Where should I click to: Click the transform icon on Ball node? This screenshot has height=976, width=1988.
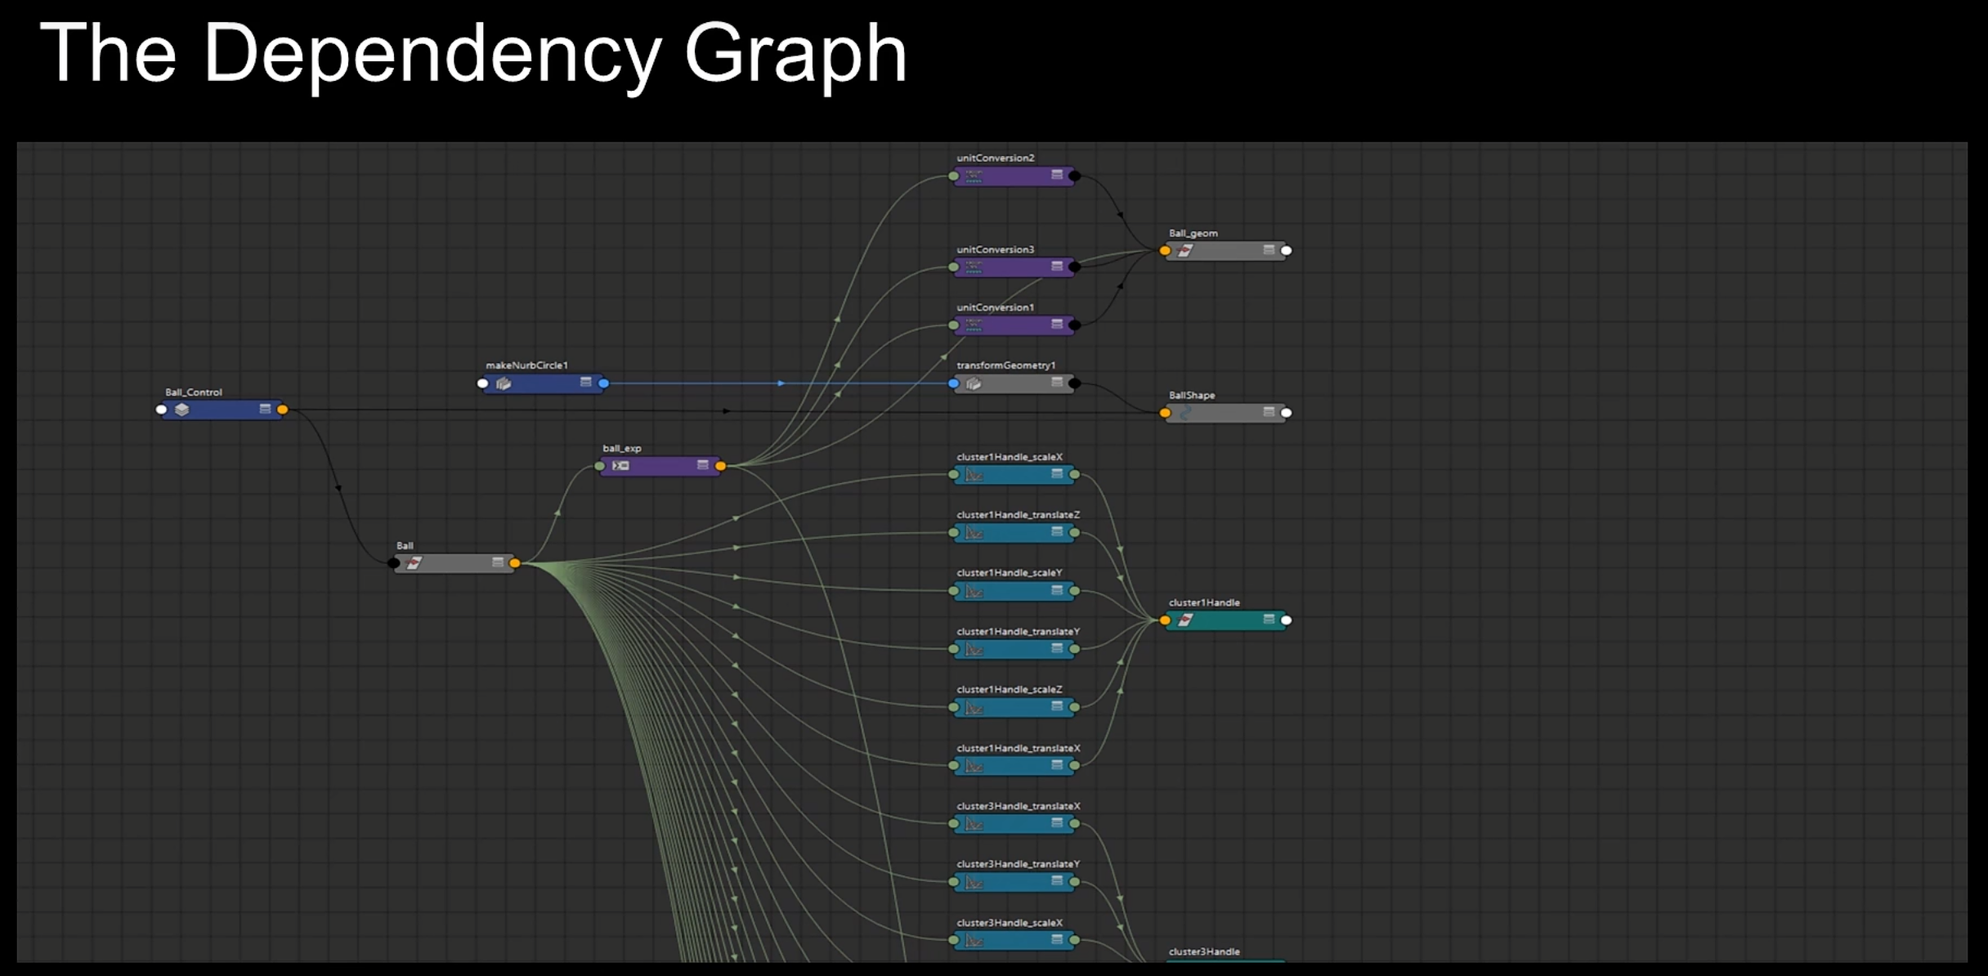click(414, 563)
